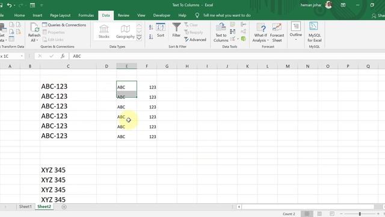Click first ABC-123 cell in column C
Image resolution: width=385 pixels, height=217 pixels.
[x=68, y=86]
